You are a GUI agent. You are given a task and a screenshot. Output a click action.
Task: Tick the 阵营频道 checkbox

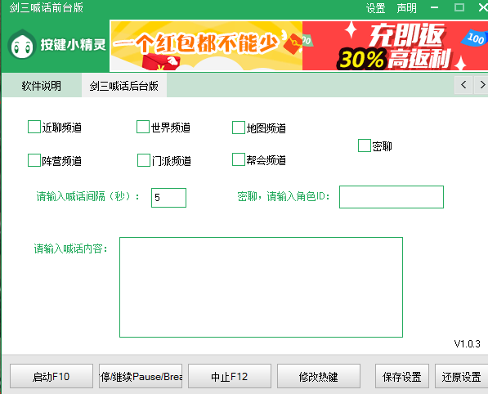click(x=34, y=160)
